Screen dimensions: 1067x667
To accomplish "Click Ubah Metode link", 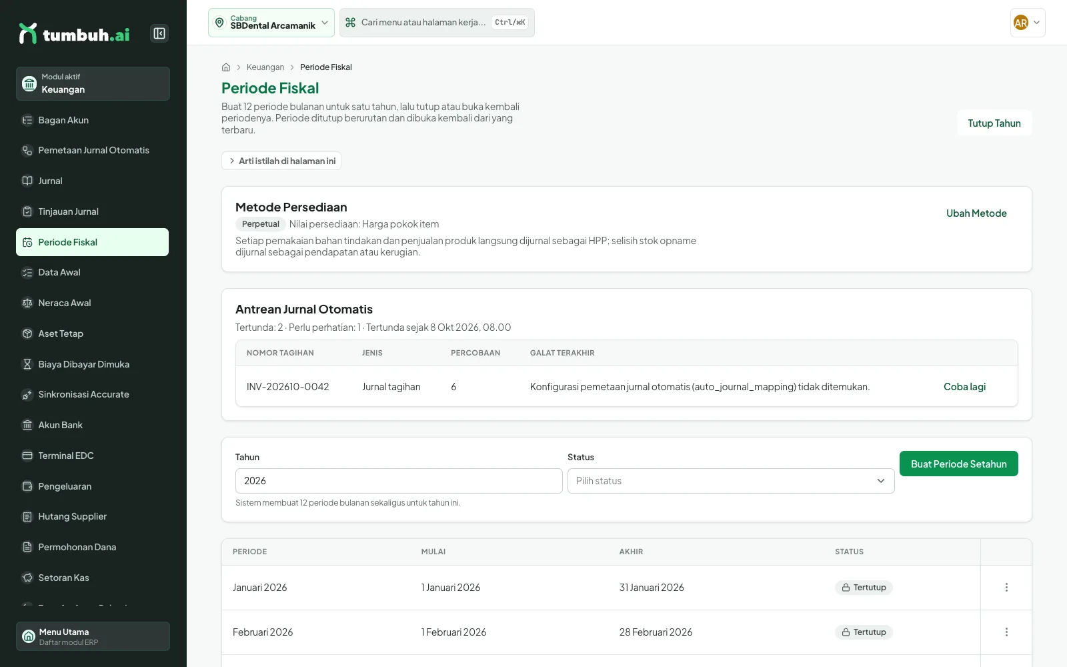I will click(x=976, y=213).
